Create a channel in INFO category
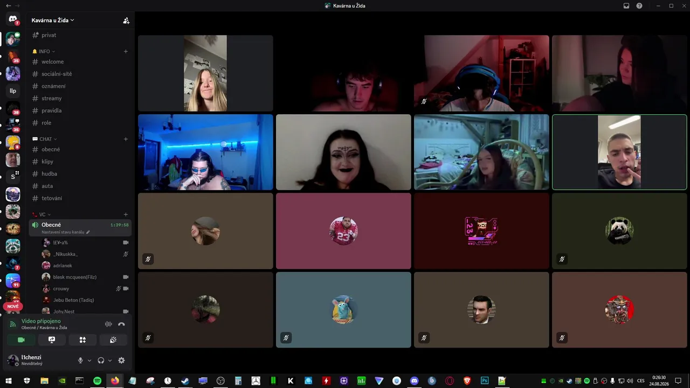Image resolution: width=690 pixels, height=388 pixels. point(126,51)
